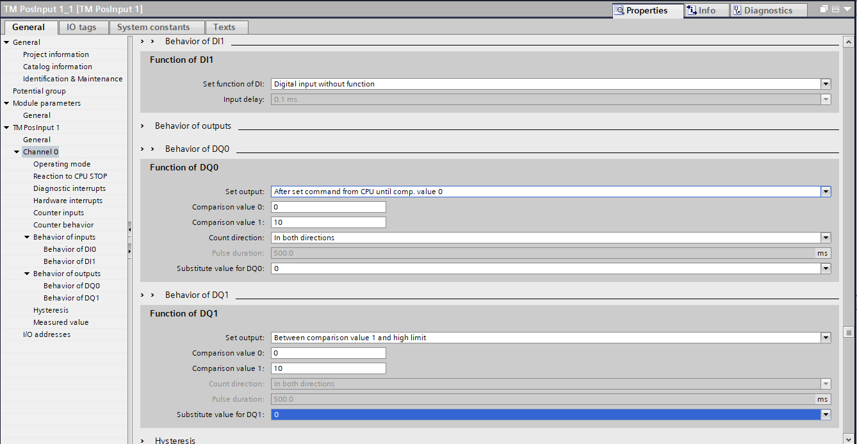Select I/O addresses tree item
The image size is (857, 444).
46,334
